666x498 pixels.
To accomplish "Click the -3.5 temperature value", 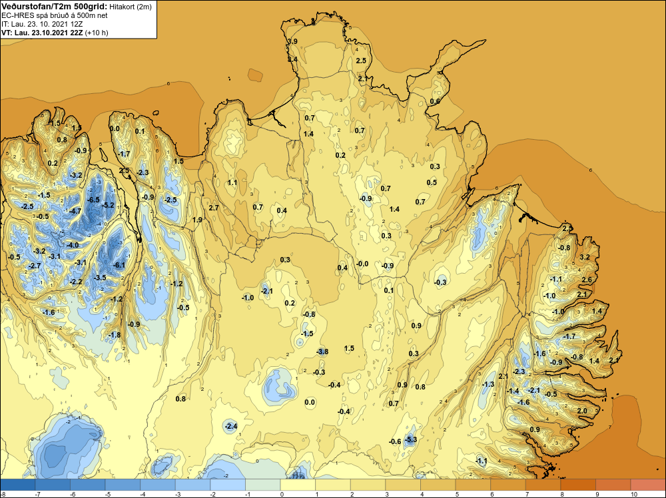I will pyautogui.click(x=100, y=278).
